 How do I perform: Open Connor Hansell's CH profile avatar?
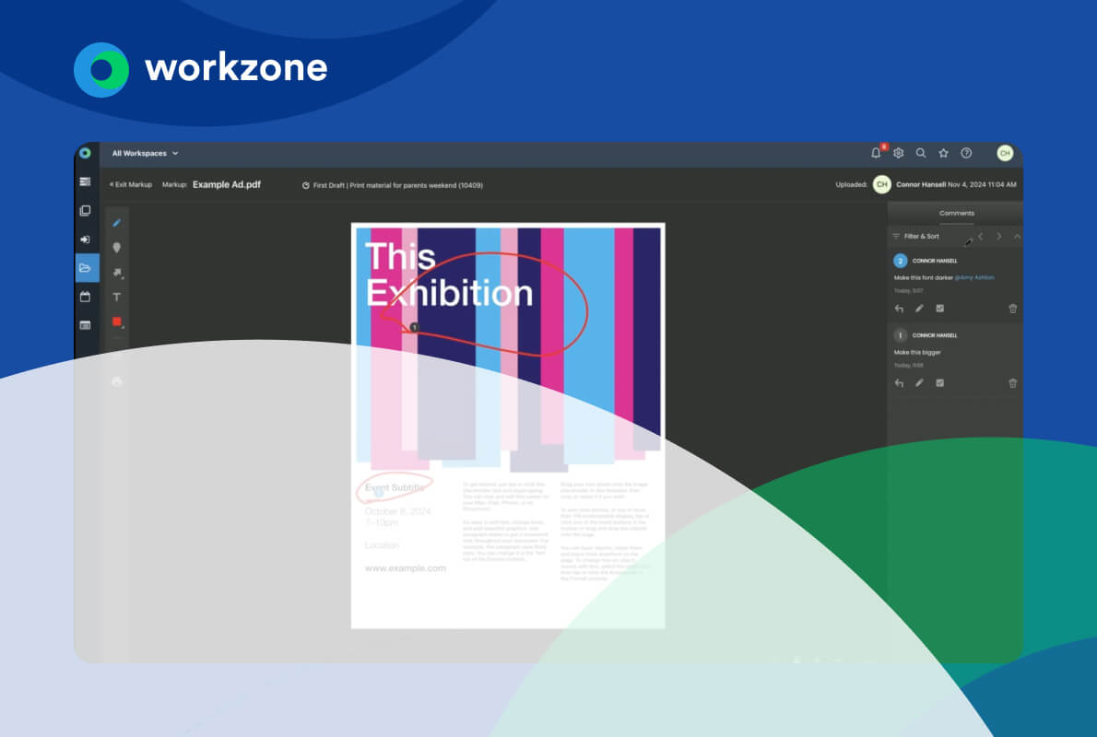(x=1005, y=153)
